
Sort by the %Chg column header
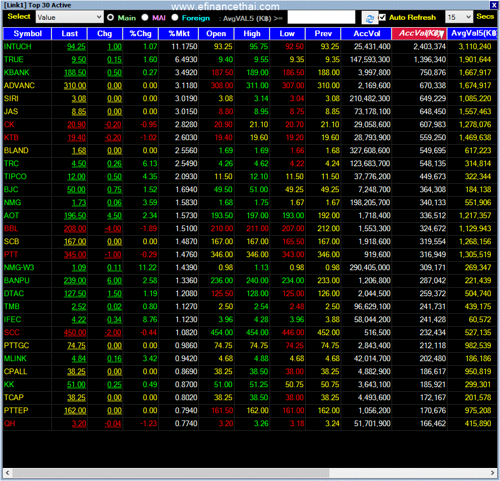140,33
